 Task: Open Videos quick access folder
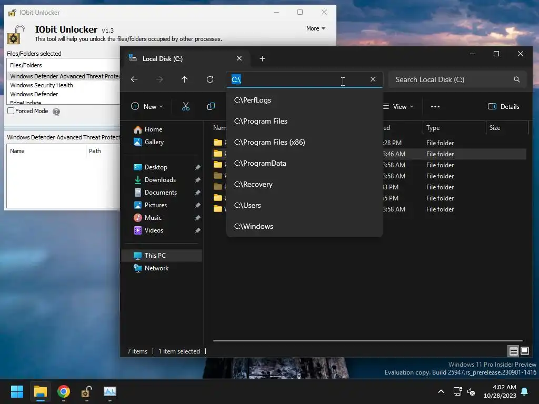pyautogui.click(x=148, y=230)
